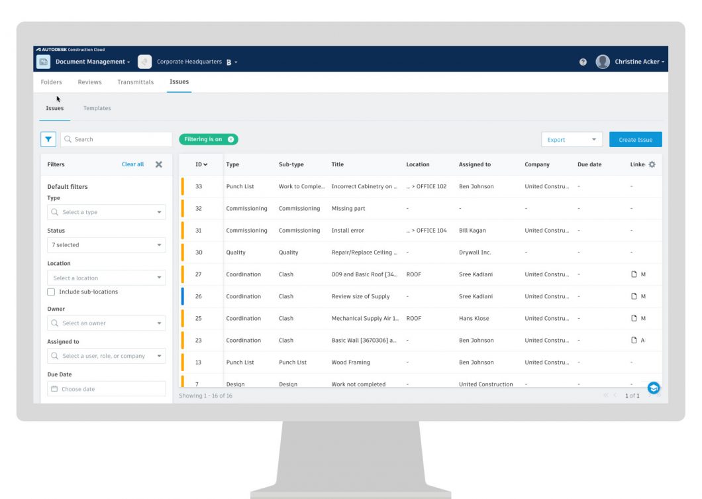
Task: Click into the Search input field
Action: click(x=117, y=139)
